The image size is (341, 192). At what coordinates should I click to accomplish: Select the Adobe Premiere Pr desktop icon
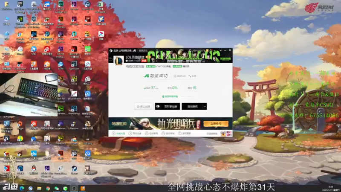pyautogui.click(x=61, y=52)
